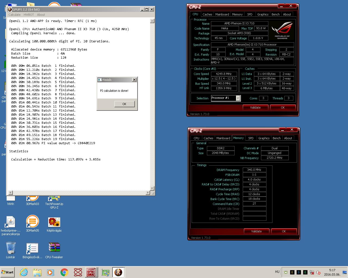Open SPD tab in bottom CPU-Z window
This screenshot has width=348, height=278.
click(x=251, y=138)
